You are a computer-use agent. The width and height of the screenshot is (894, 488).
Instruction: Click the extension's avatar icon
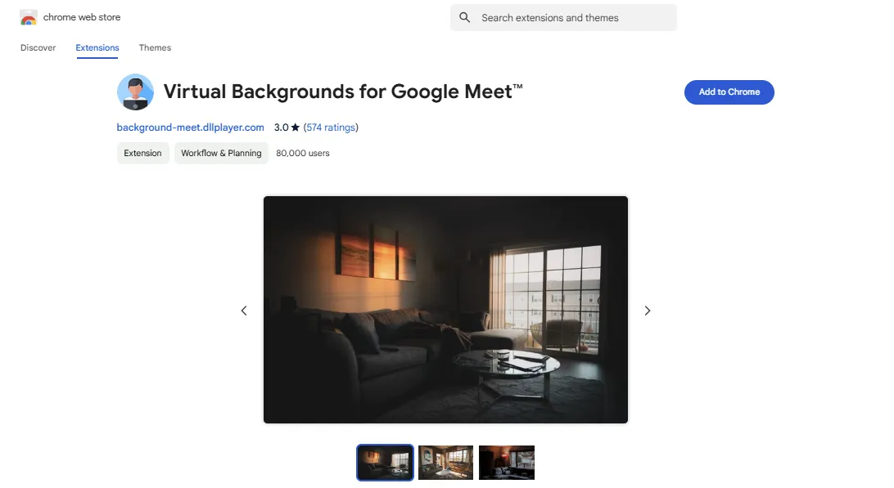[x=135, y=92]
